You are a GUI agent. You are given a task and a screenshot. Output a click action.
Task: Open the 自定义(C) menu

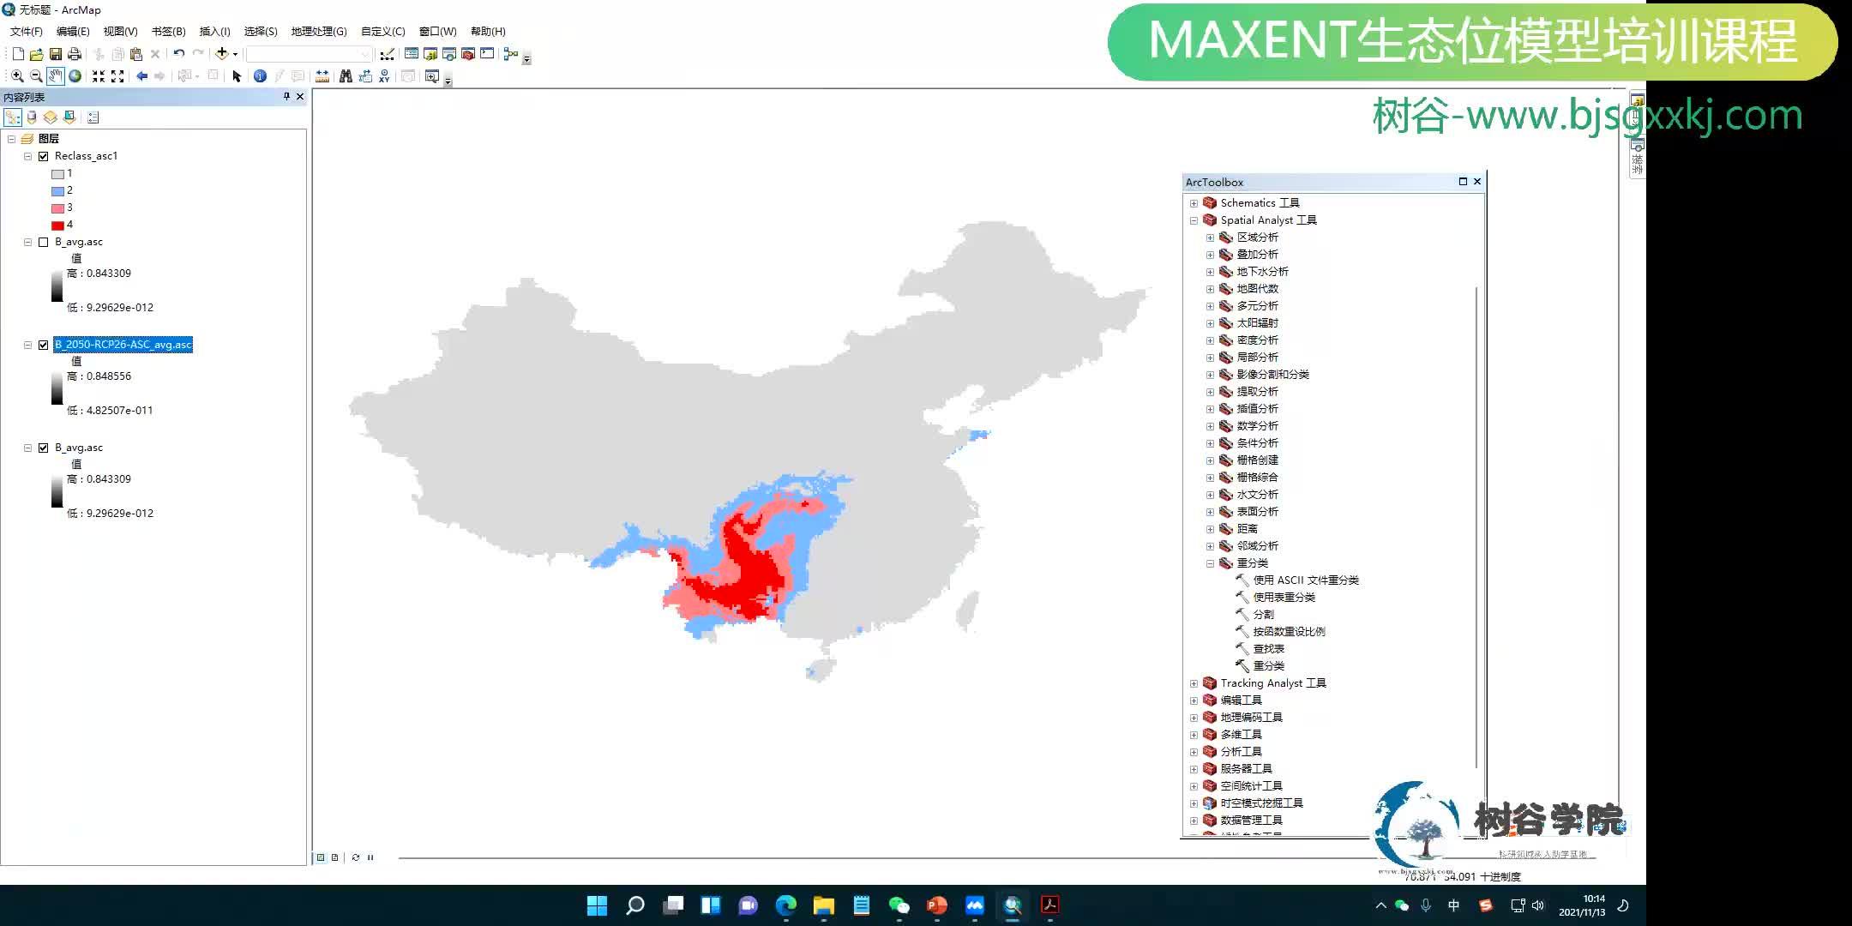[382, 32]
